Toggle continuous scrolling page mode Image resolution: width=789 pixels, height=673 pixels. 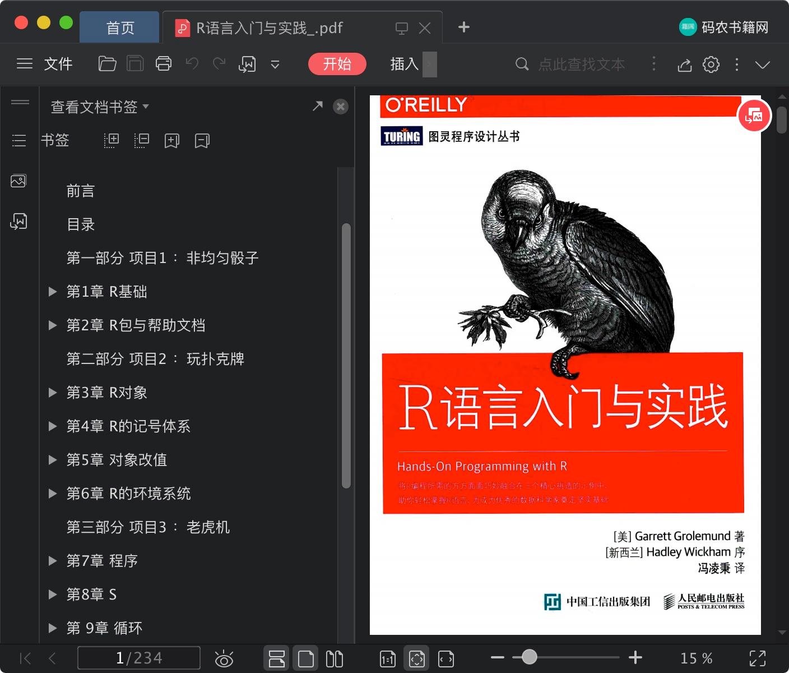click(277, 658)
